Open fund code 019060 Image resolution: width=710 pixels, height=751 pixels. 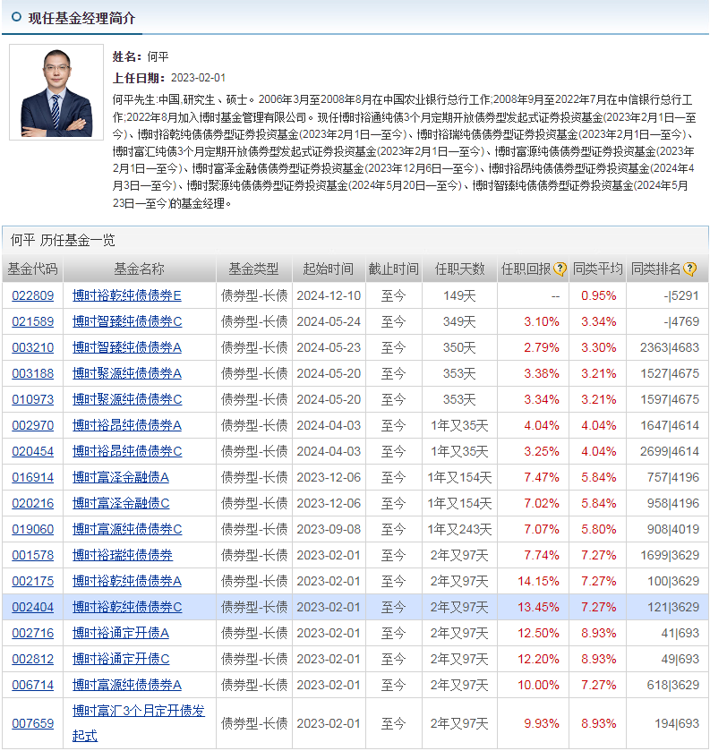(32, 529)
